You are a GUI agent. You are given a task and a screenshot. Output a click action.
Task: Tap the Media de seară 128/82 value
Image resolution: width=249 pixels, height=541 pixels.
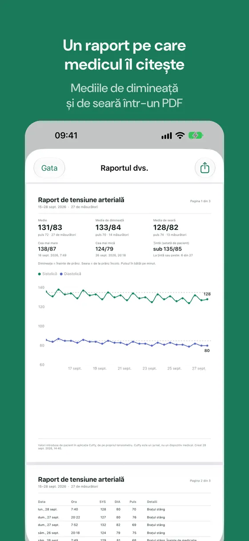click(x=165, y=228)
